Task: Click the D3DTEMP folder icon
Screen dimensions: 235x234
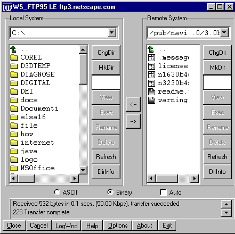Action: [x=14, y=66]
